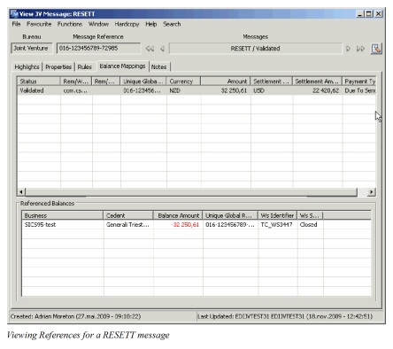
Task: Sort by Amount column header
Action: pos(226,81)
